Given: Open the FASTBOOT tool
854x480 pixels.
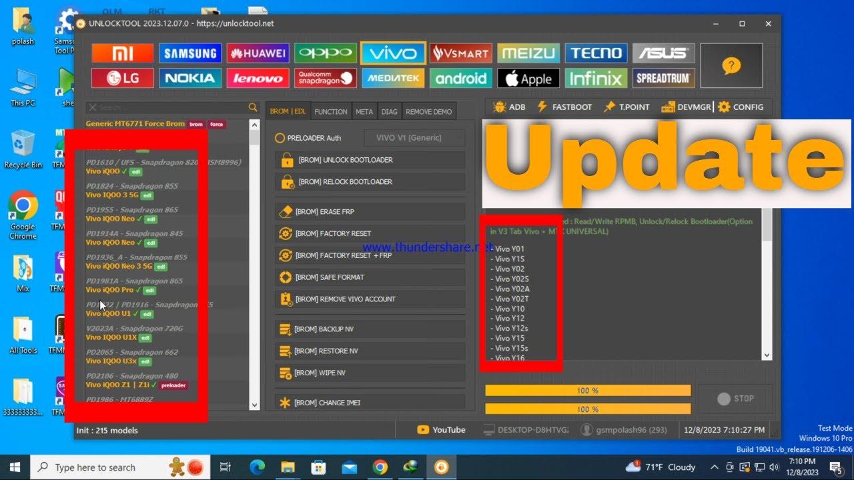Looking at the screenshot, I should click(x=564, y=107).
